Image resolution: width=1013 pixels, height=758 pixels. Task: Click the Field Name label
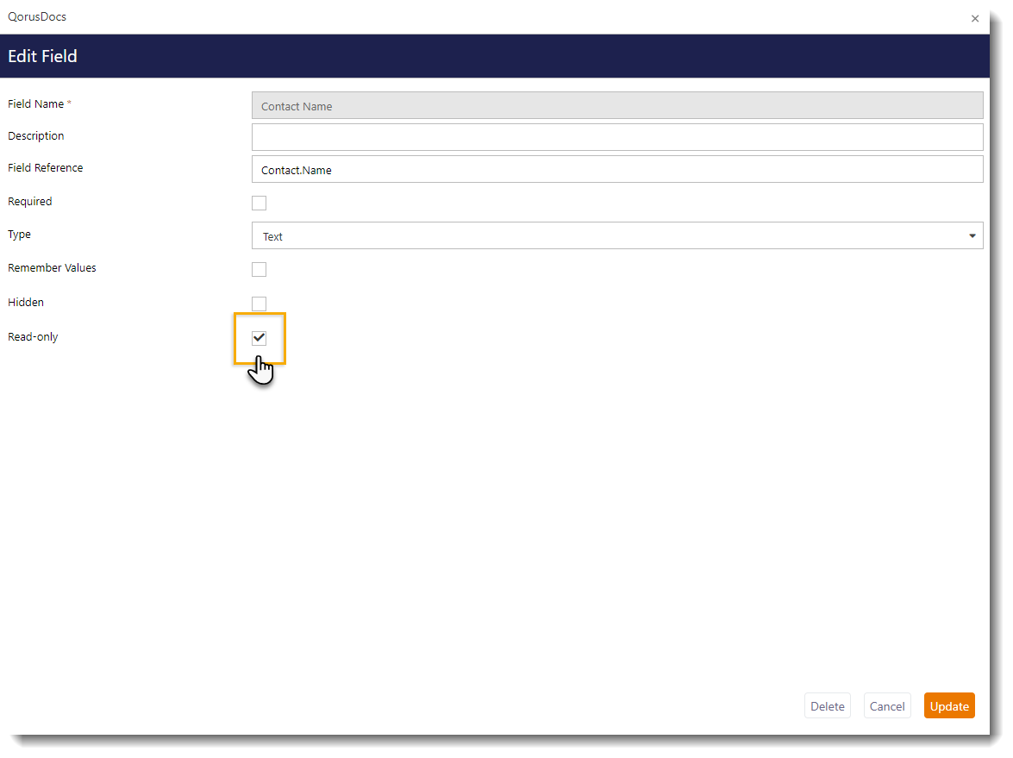(35, 103)
